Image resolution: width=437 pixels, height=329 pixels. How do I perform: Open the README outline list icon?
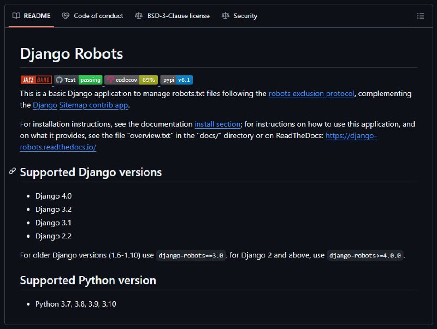click(x=420, y=16)
